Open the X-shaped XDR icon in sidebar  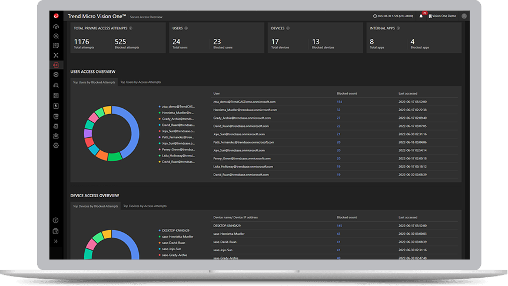(x=56, y=55)
